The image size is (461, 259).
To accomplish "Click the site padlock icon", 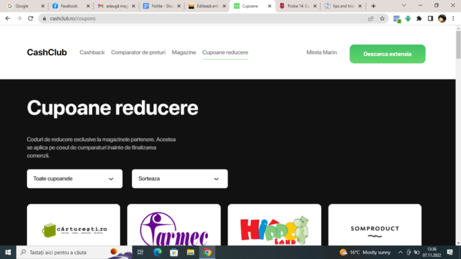I will 44,18.
